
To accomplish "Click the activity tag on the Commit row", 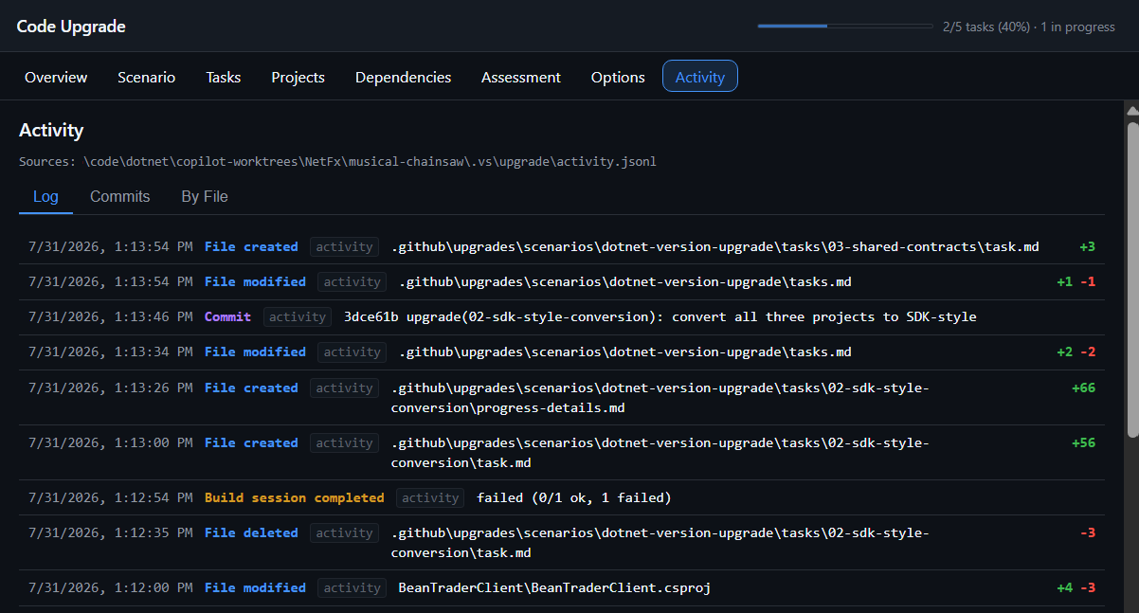I will [x=298, y=316].
